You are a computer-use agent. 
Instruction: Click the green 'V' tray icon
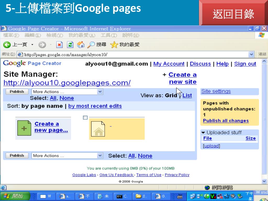[213, 196]
